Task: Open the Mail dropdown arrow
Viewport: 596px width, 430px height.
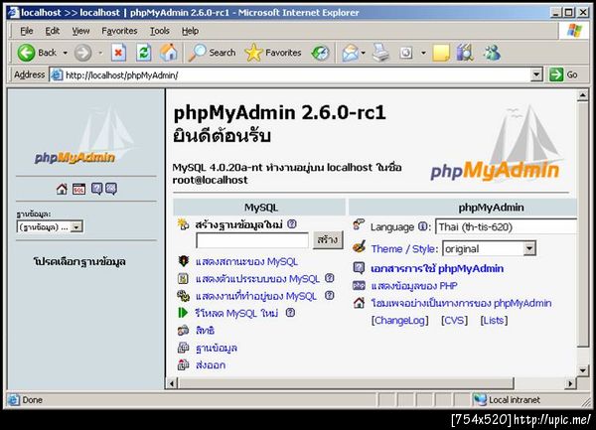Action: (x=363, y=53)
